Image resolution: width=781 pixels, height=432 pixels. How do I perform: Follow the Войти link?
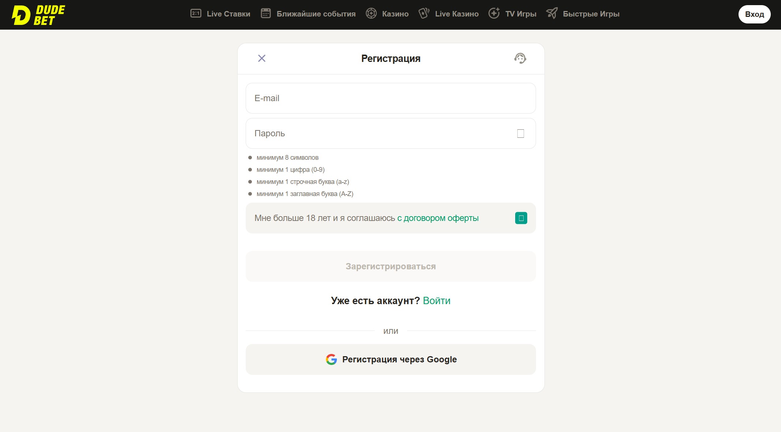(x=436, y=300)
